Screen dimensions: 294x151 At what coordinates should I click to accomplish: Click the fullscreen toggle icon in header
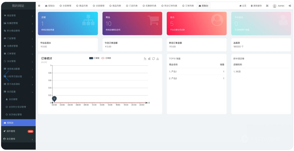point(267,6)
